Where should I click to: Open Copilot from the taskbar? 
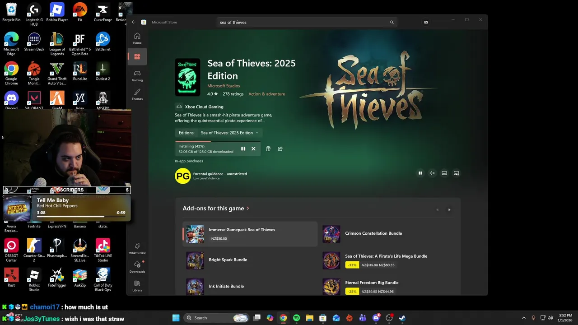coord(270,318)
